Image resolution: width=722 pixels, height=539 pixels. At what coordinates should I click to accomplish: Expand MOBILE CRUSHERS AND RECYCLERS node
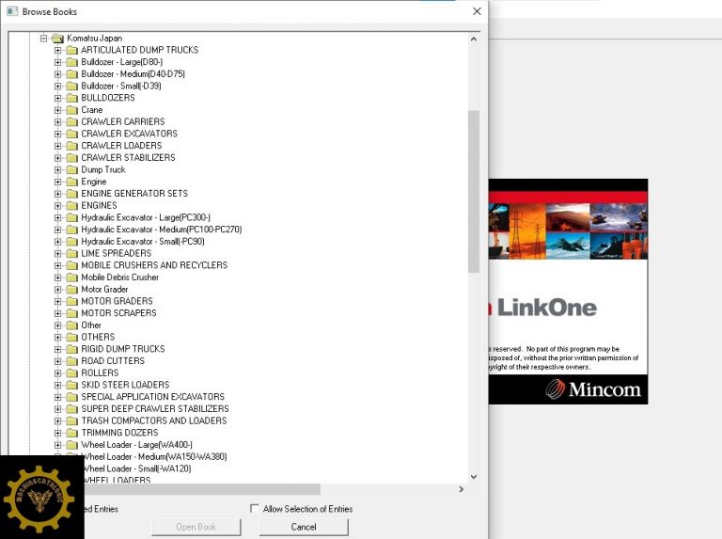point(57,265)
